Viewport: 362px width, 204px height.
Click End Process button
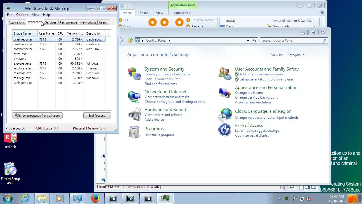coord(97,116)
